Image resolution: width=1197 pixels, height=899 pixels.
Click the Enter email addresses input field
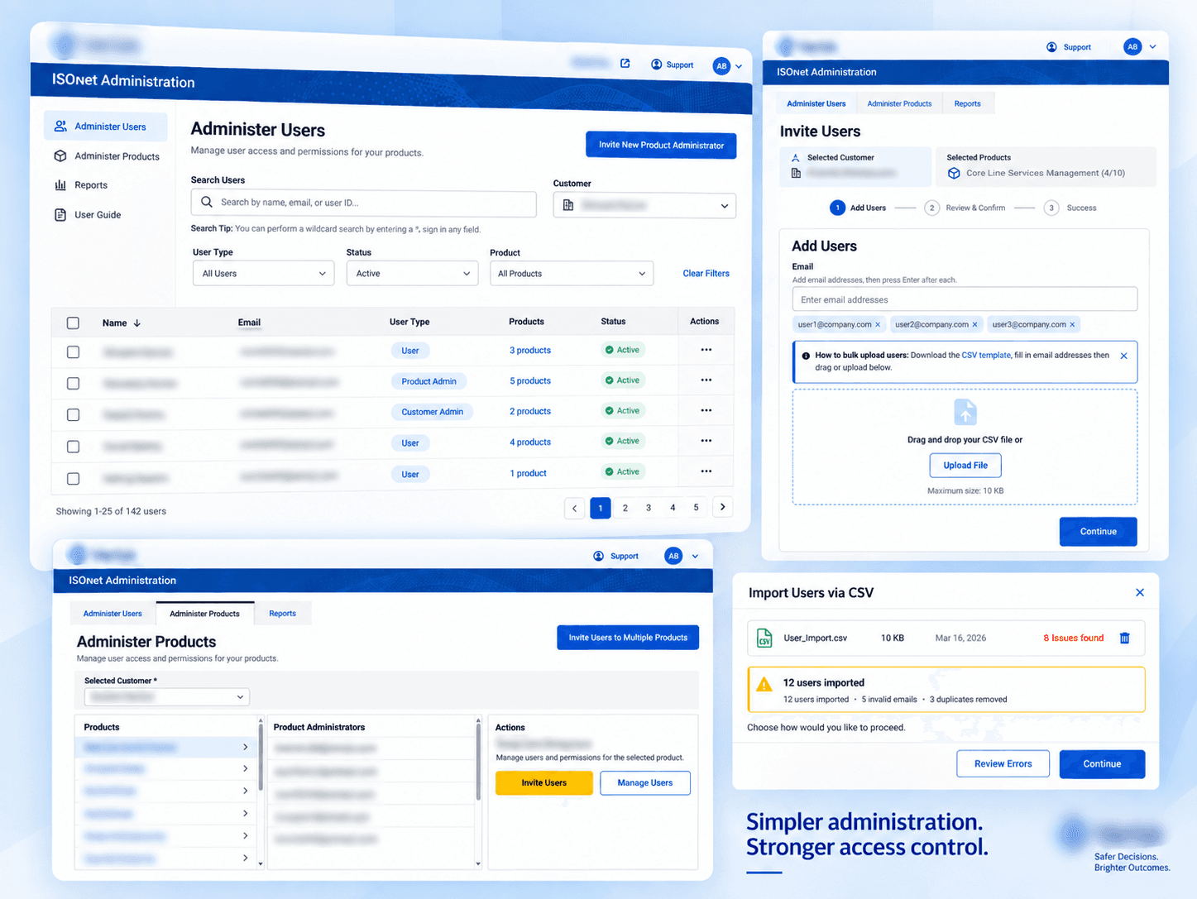965,299
